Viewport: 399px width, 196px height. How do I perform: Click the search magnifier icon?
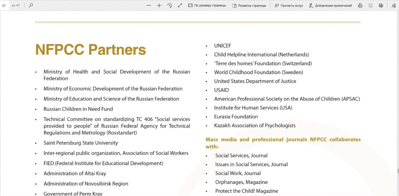31,5
